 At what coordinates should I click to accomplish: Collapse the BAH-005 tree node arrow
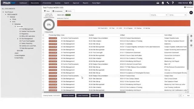(x=15, y=27)
